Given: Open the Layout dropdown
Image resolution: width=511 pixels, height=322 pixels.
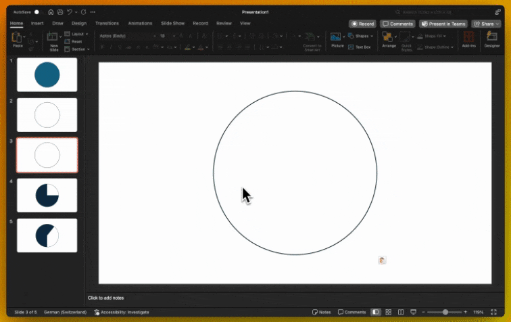Looking at the screenshot, I should pos(76,34).
